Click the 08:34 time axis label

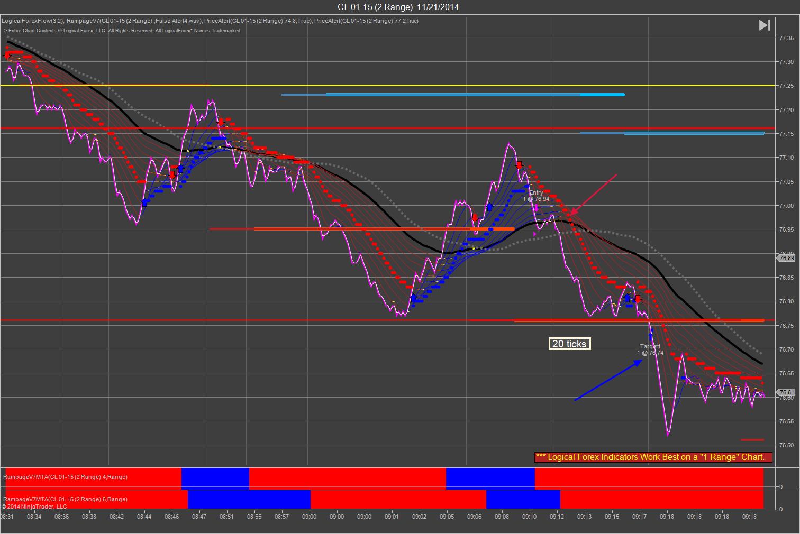pos(34,517)
